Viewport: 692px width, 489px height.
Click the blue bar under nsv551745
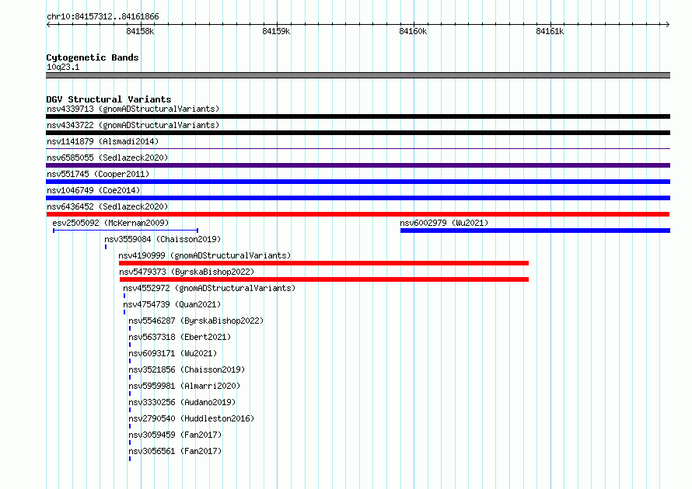point(358,182)
